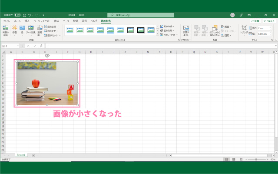Switch to Normal view icon in status bar

point(226,159)
